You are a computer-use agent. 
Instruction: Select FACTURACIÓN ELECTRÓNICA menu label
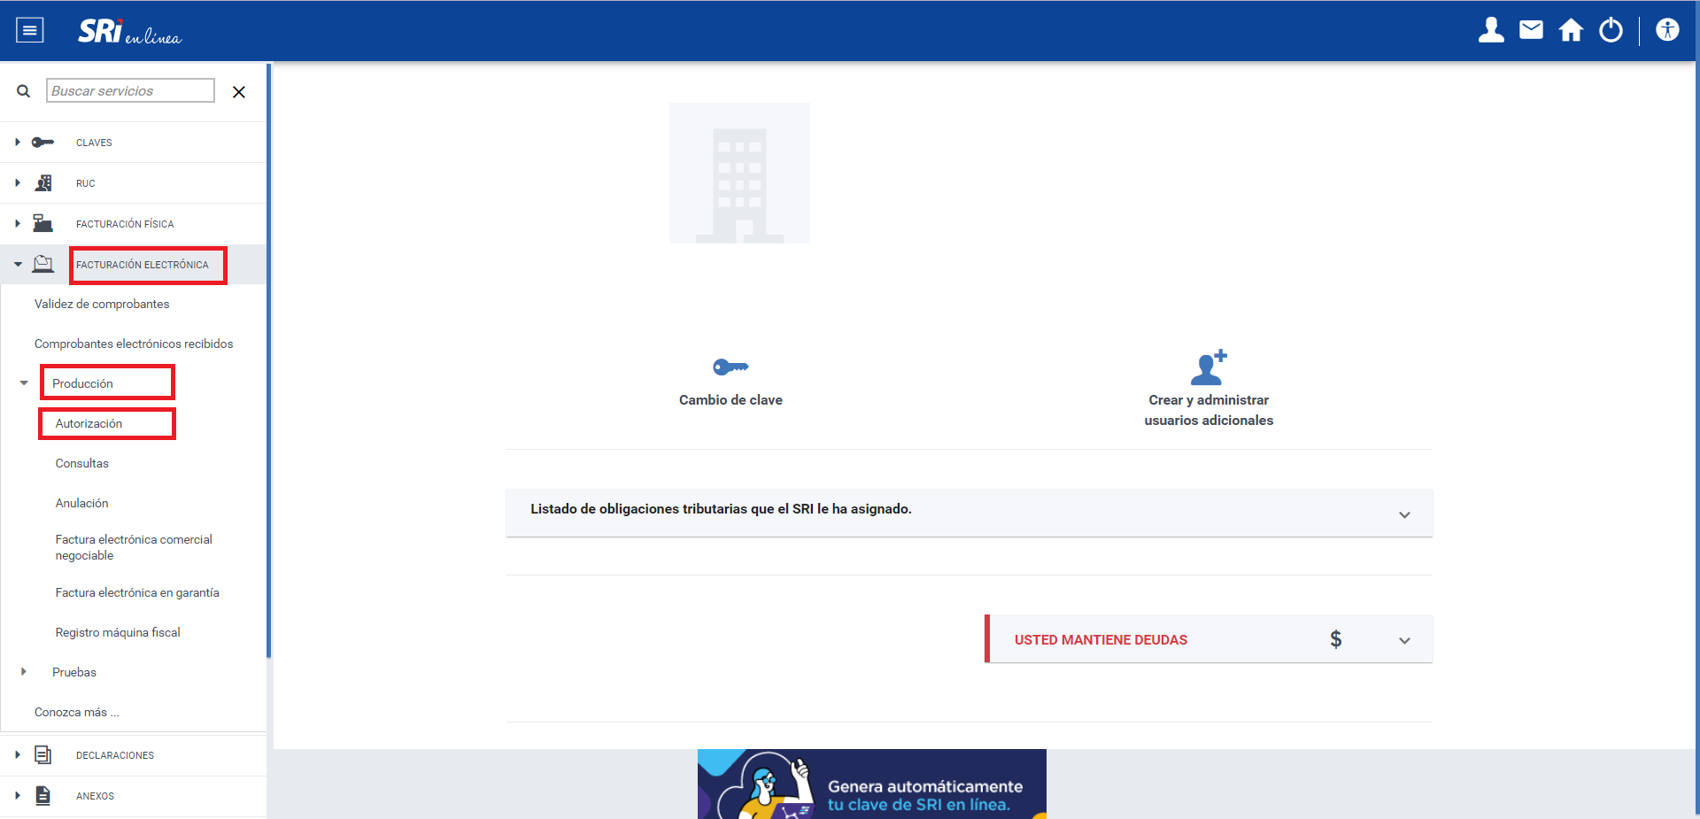[x=143, y=265]
